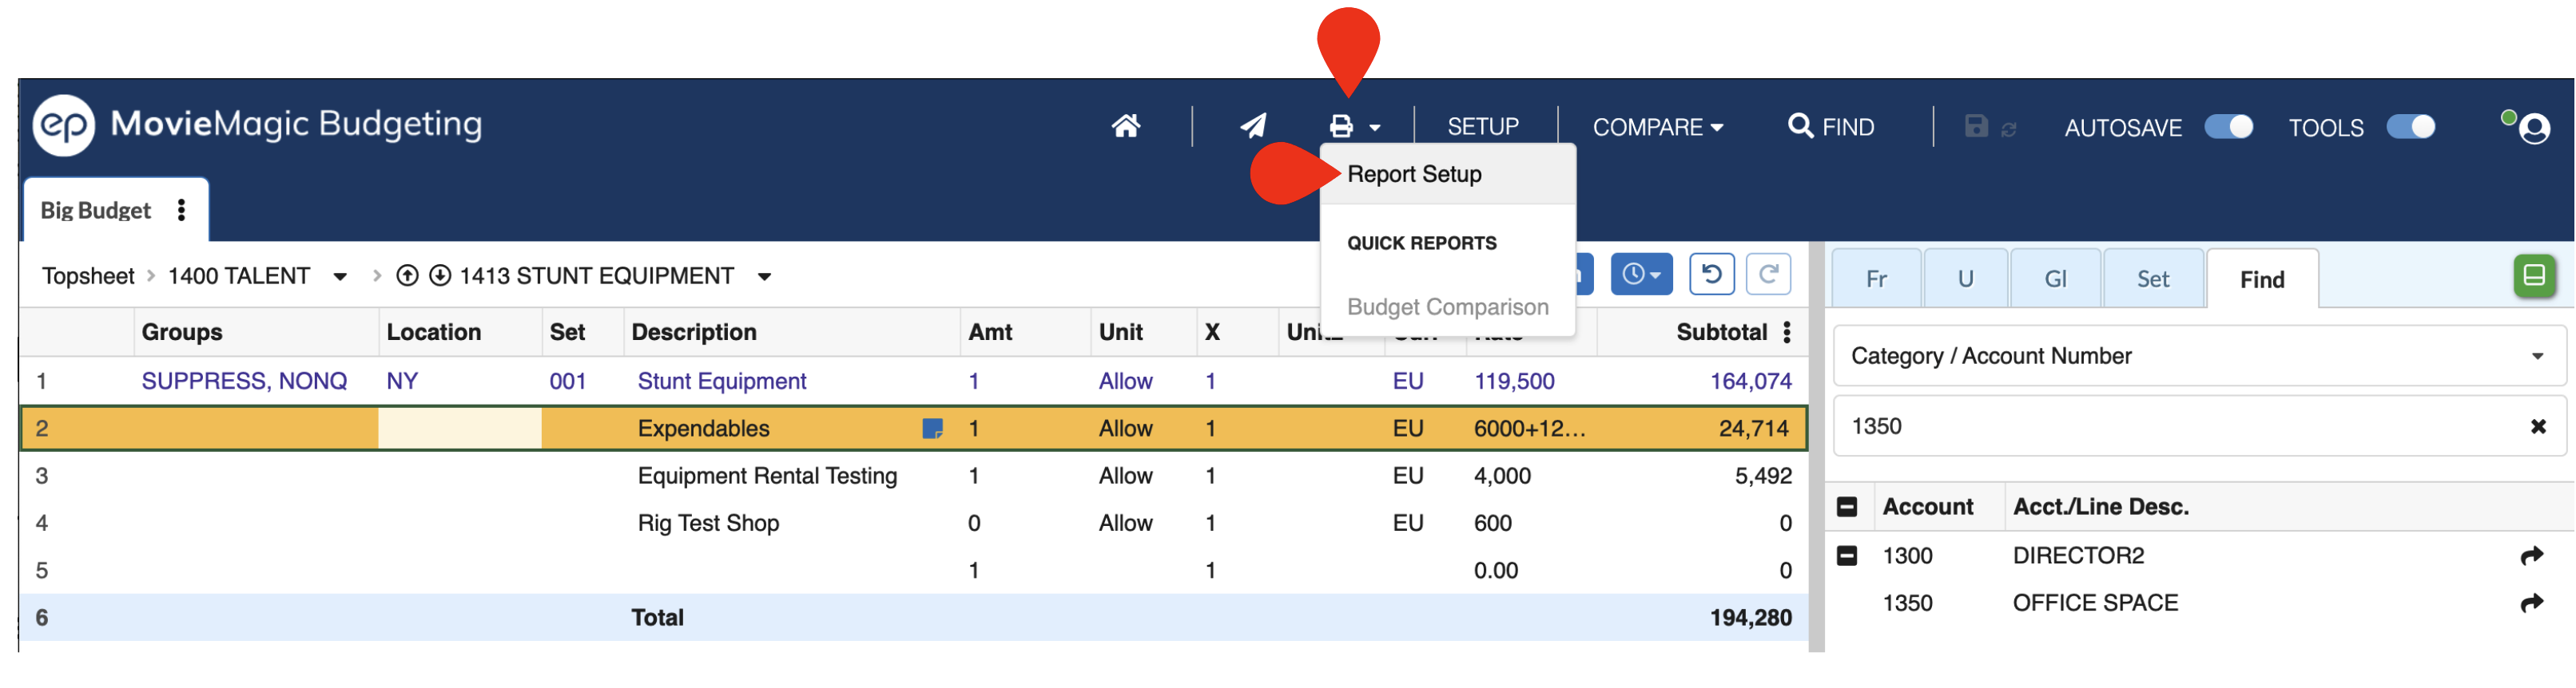
Task: Select Budget Comparison quick report
Action: [x=1448, y=307]
